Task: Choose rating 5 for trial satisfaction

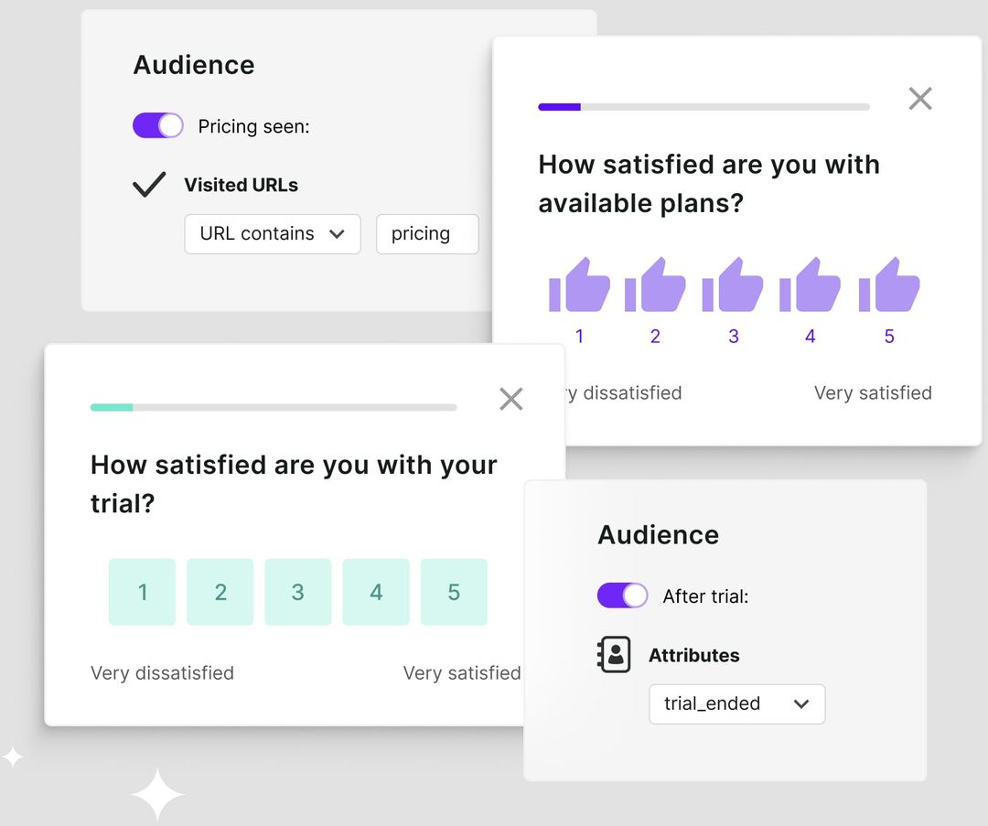Action: pos(454,592)
